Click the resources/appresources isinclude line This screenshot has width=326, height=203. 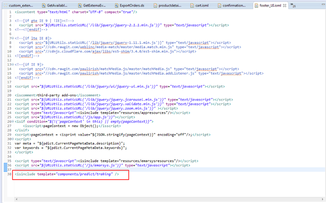(102, 113)
